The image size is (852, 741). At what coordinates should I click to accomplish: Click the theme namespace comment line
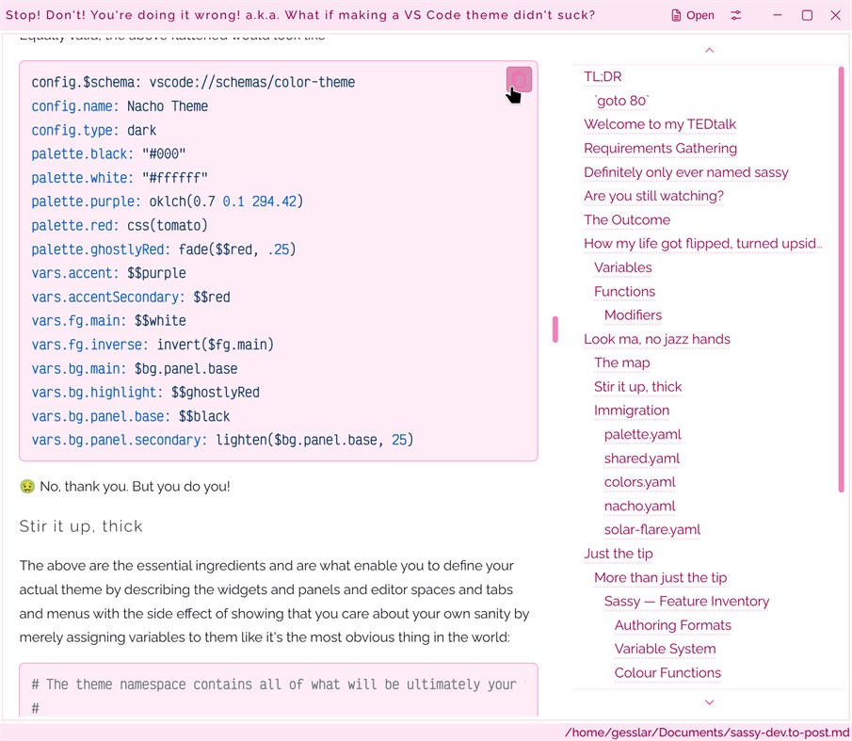pos(274,684)
